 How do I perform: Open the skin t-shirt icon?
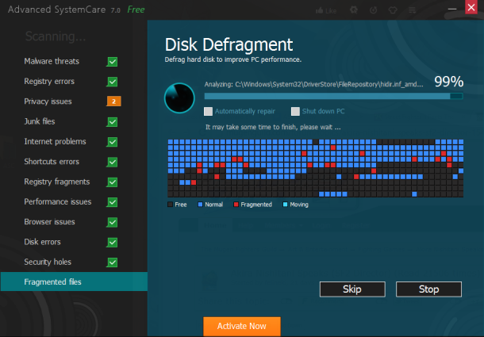pyautogui.click(x=393, y=10)
